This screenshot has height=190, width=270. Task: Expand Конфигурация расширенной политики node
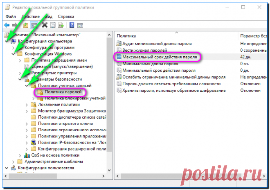[x=27, y=149]
